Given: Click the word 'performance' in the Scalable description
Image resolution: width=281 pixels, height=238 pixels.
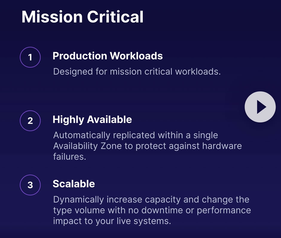Looking at the screenshot, I should click(x=224, y=210).
